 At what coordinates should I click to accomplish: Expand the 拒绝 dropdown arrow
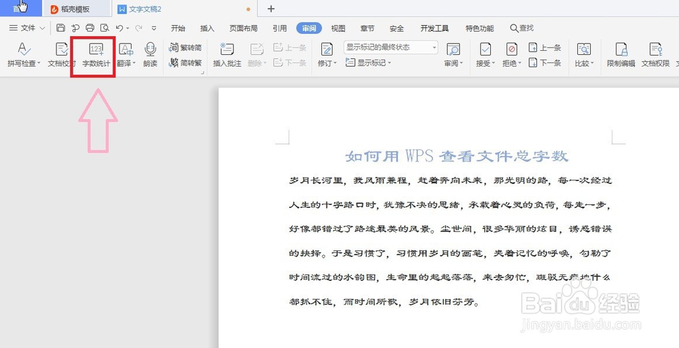[x=519, y=63]
